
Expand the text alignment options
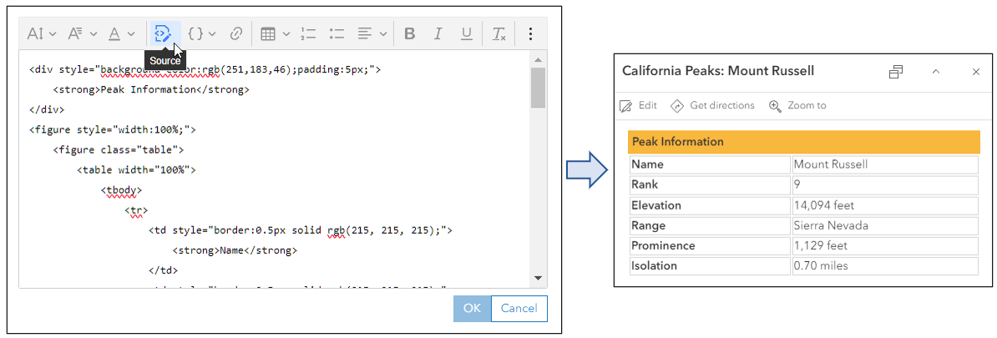tap(372, 34)
